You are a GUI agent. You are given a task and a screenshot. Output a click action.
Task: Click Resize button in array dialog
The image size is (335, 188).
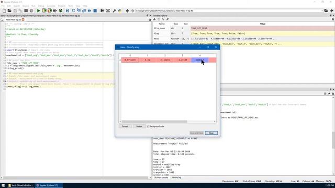139,126
